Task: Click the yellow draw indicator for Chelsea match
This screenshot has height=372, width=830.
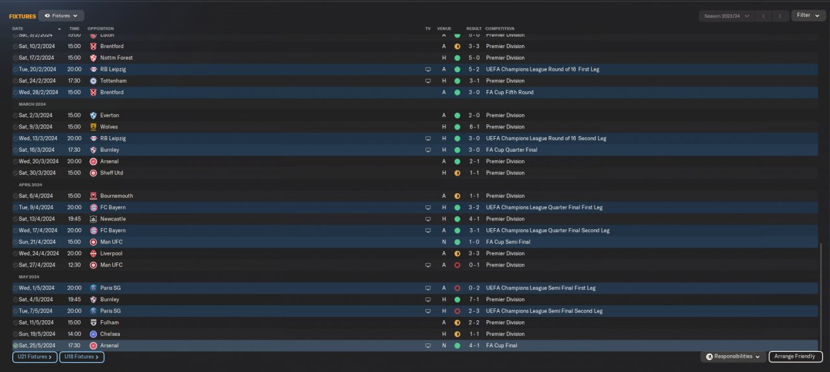Action: tap(457, 334)
